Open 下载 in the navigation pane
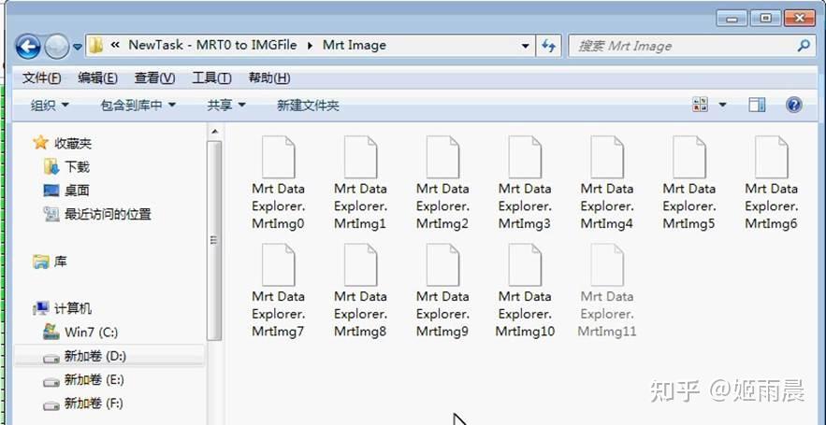Image resolution: width=826 pixels, height=425 pixels. tap(67, 167)
